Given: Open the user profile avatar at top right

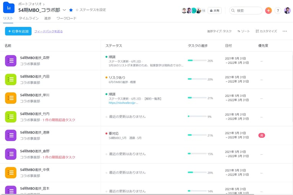Looking at the screenshot, I should [x=287, y=11].
